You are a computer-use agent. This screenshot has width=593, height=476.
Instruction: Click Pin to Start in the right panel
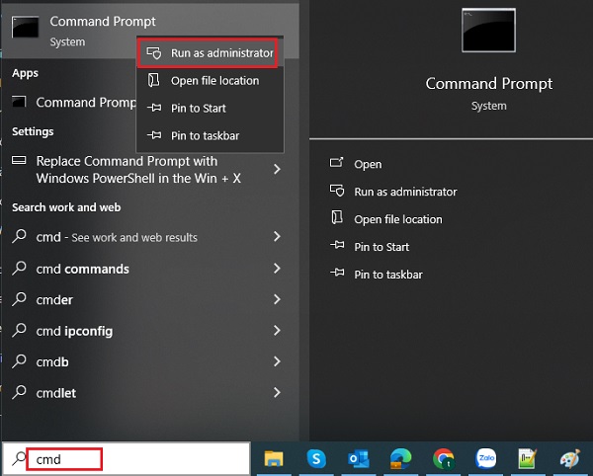click(x=381, y=247)
